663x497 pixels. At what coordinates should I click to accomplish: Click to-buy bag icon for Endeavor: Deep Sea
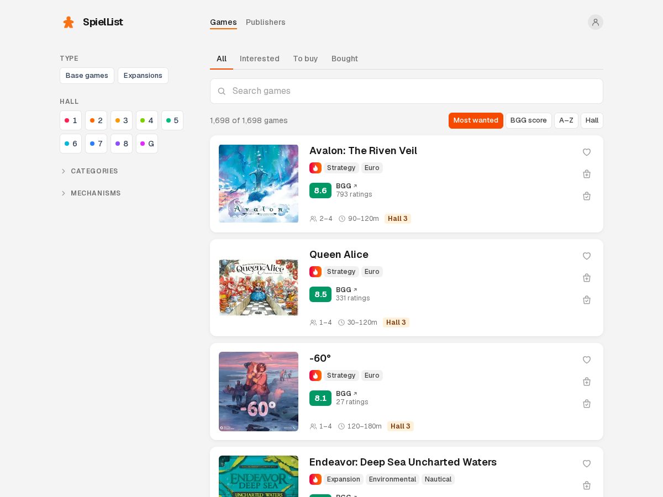tap(587, 485)
